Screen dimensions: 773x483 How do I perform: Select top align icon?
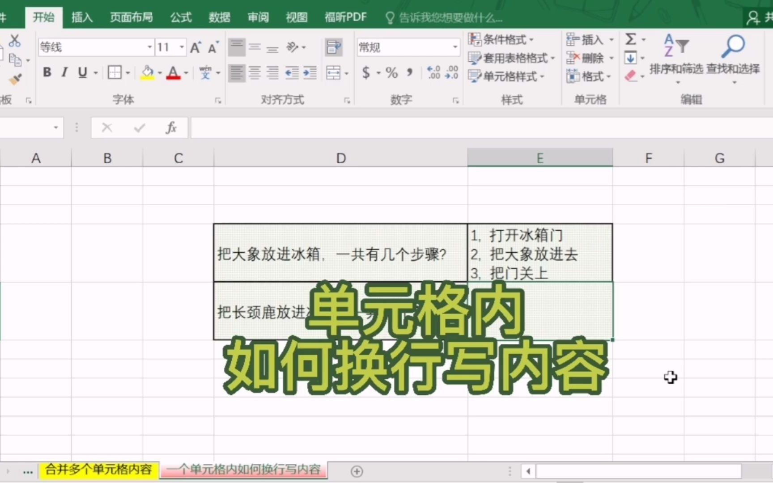tap(237, 47)
